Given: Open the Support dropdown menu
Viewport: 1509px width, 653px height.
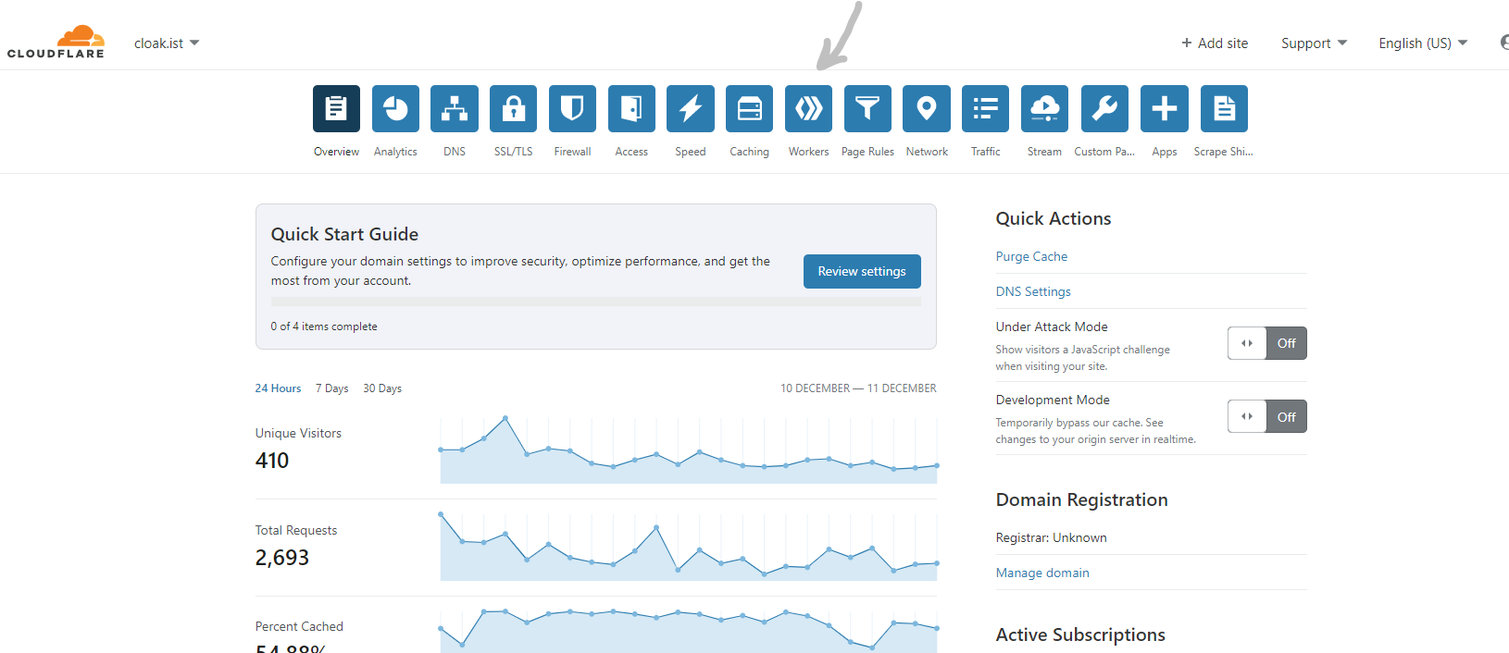Looking at the screenshot, I should pos(1314,43).
